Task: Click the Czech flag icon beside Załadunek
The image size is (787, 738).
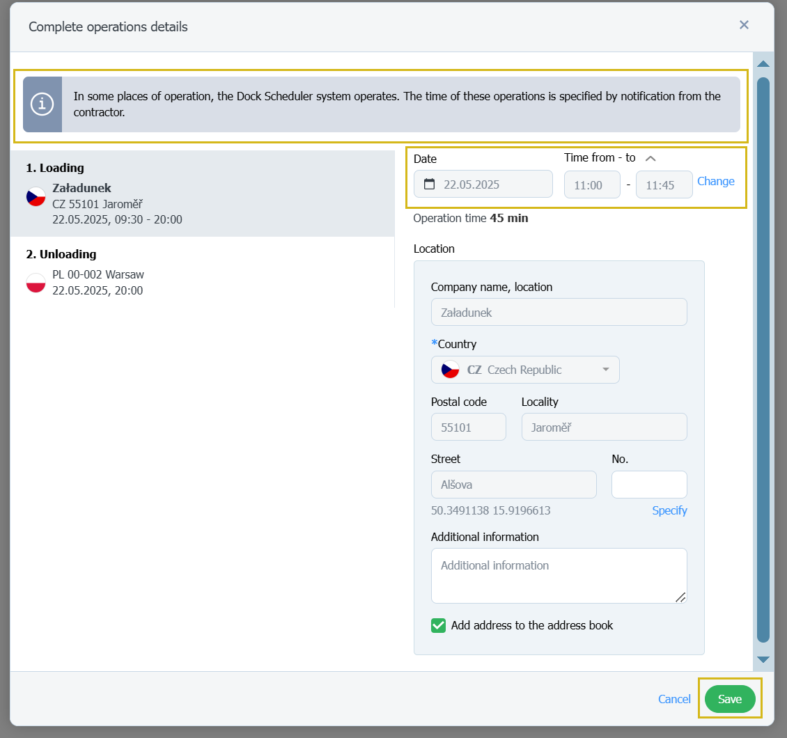Action: point(36,196)
